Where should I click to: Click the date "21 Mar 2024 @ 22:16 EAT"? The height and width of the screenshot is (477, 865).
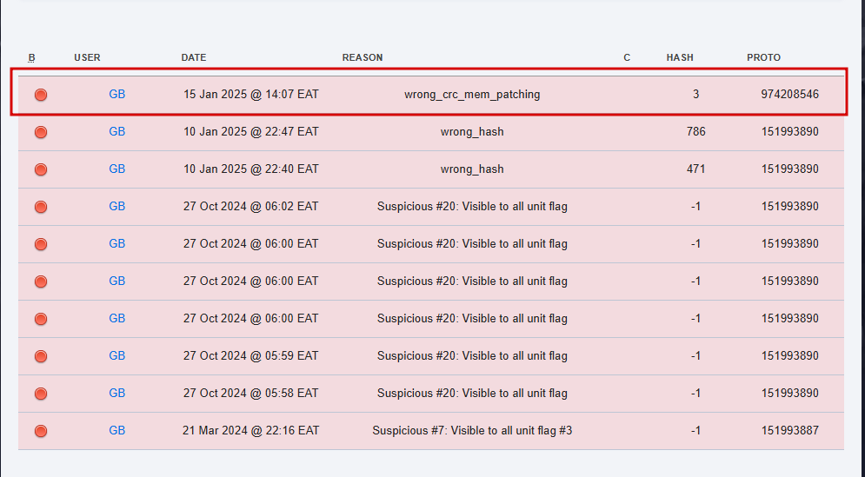251,431
